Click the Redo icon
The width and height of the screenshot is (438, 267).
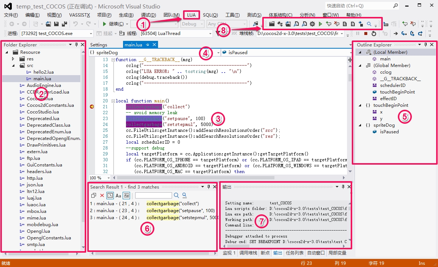click(88, 24)
